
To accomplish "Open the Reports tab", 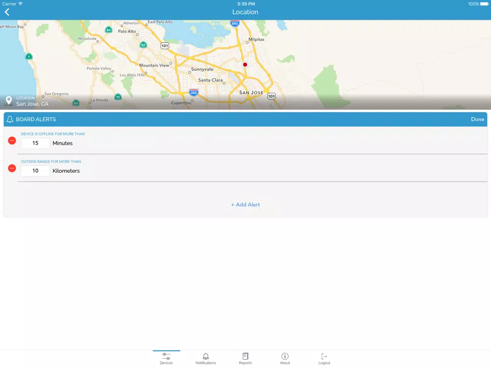I will point(245,358).
